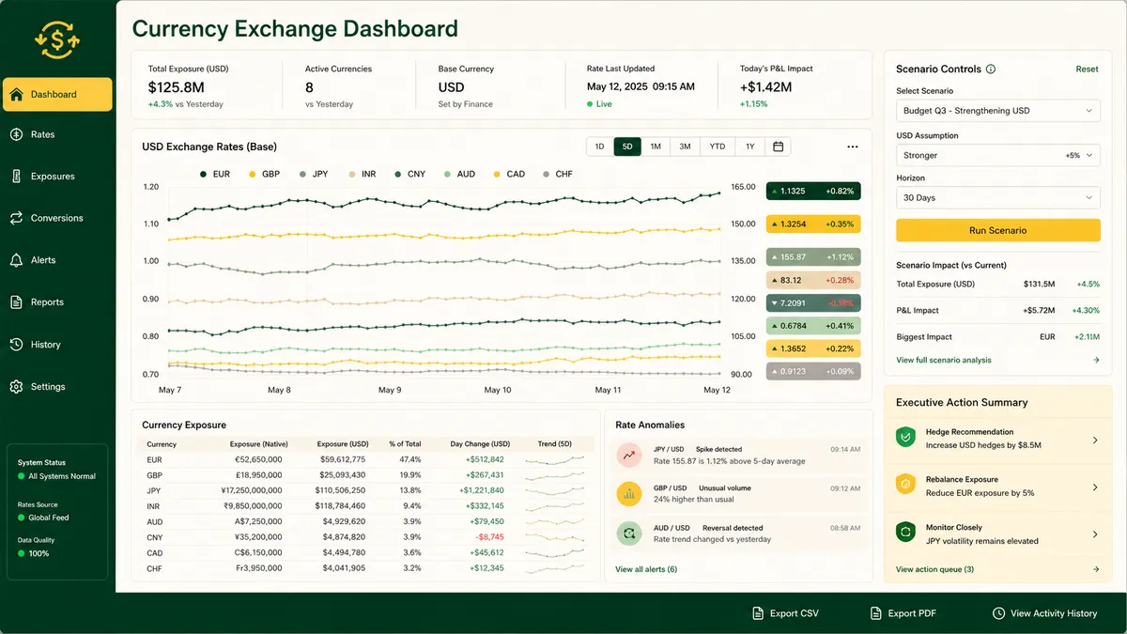This screenshot has height=634, width=1127.
Task: Open View all alerts (6) link
Action: coord(646,569)
